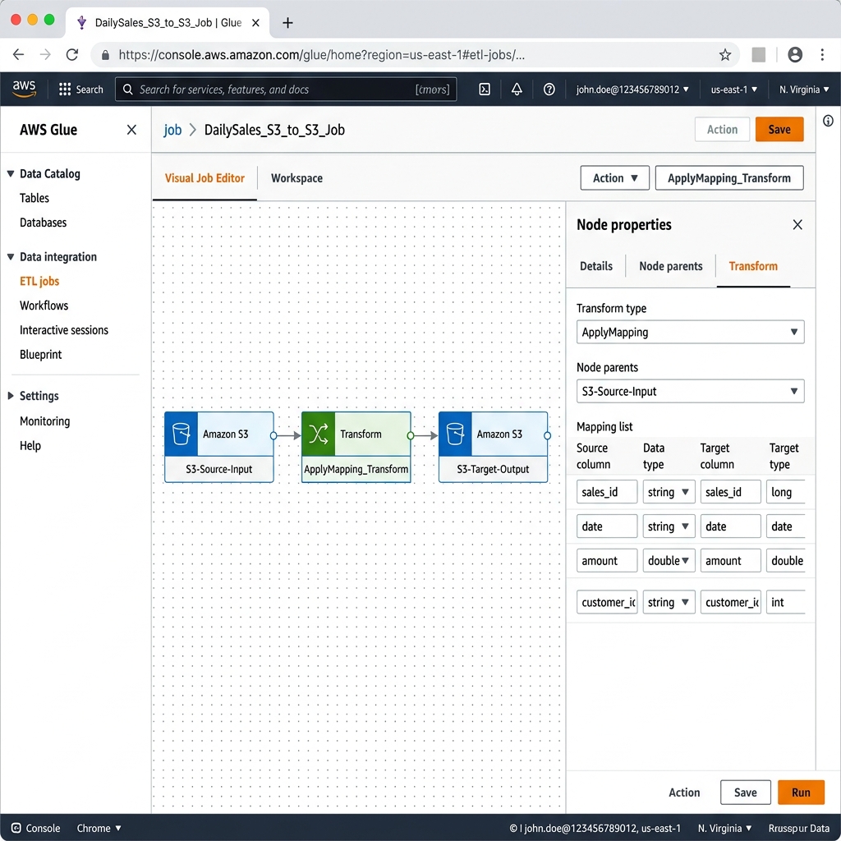
Task: Open Monitoring in the sidebar
Action: click(x=44, y=421)
